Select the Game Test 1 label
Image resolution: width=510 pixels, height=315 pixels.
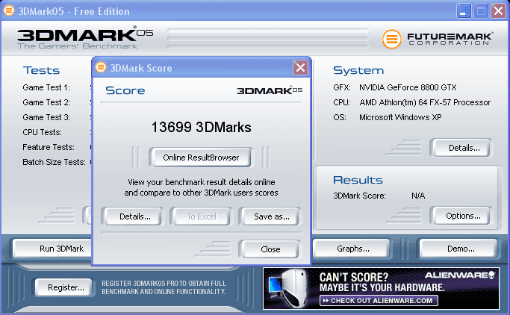coord(46,87)
